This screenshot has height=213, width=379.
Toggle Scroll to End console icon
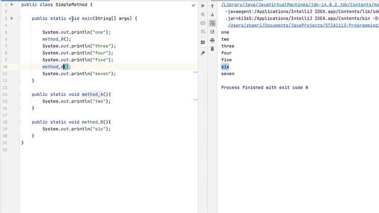click(x=212, y=31)
